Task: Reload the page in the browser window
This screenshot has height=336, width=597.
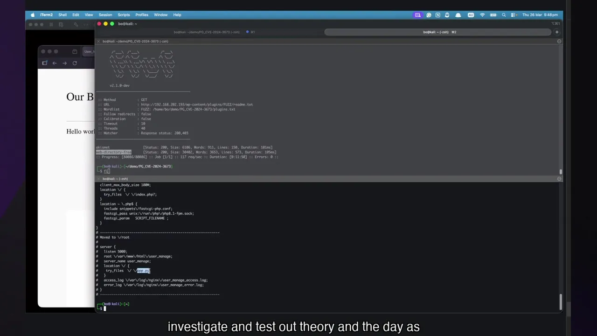Action: pos(75,63)
